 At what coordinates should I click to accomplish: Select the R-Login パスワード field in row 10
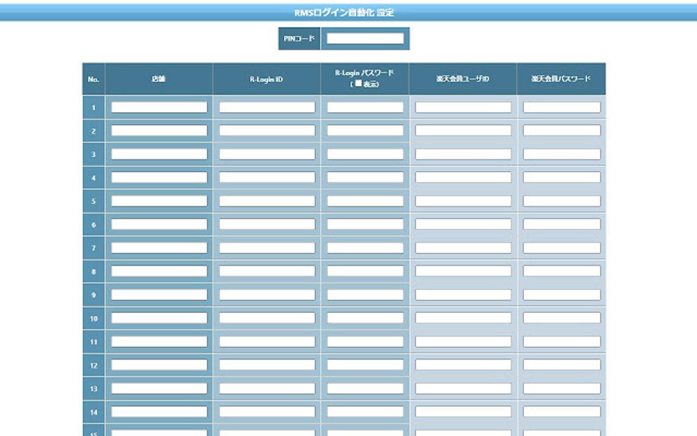pyautogui.click(x=366, y=318)
